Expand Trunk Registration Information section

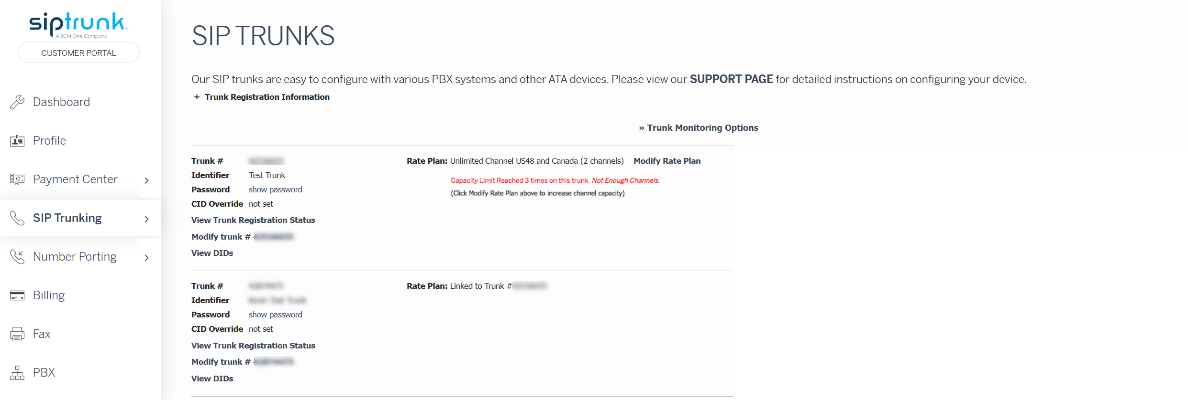pyautogui.click(x=262, y=97)
